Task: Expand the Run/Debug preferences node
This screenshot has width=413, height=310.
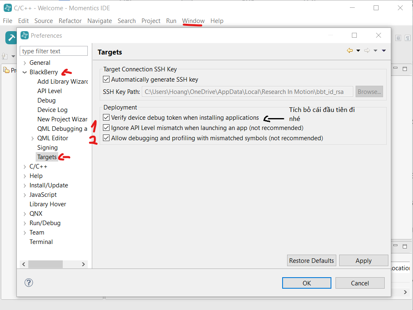Action: tap(25, 223)
